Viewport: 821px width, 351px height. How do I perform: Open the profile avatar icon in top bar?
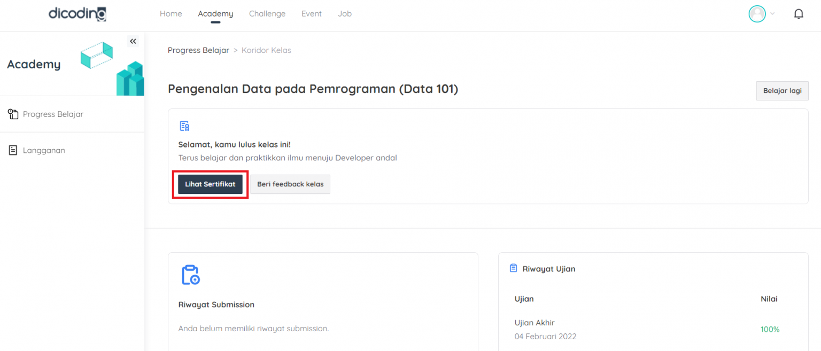tap(756, 13)
